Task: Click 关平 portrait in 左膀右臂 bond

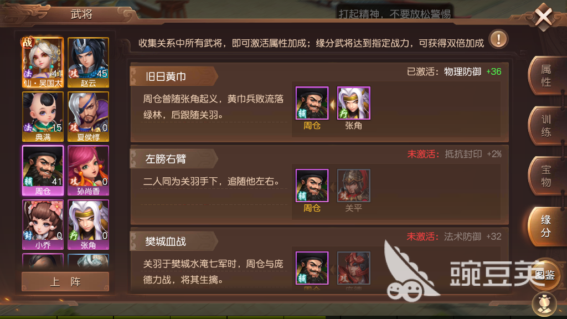Action: [354, 186]
